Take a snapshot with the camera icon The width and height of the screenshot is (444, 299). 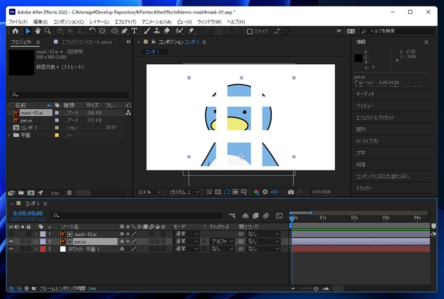click(291, 192)
